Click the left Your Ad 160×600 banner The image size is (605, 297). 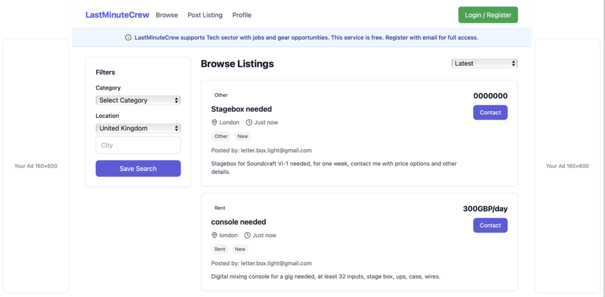36,166
